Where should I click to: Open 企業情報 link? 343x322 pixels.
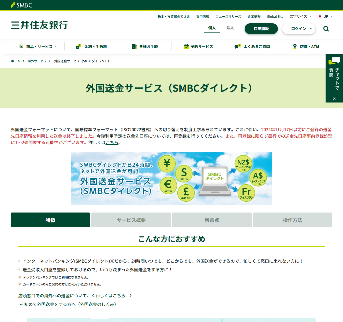(254, 16)
